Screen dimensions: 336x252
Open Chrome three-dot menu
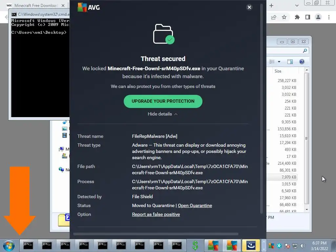(329, 17)
